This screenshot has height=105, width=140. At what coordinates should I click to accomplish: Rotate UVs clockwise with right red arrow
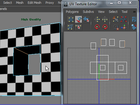click(x=105, y=27)
